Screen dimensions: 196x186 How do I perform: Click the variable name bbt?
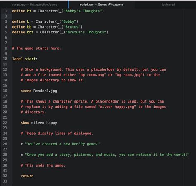click(x=30, y=32)
